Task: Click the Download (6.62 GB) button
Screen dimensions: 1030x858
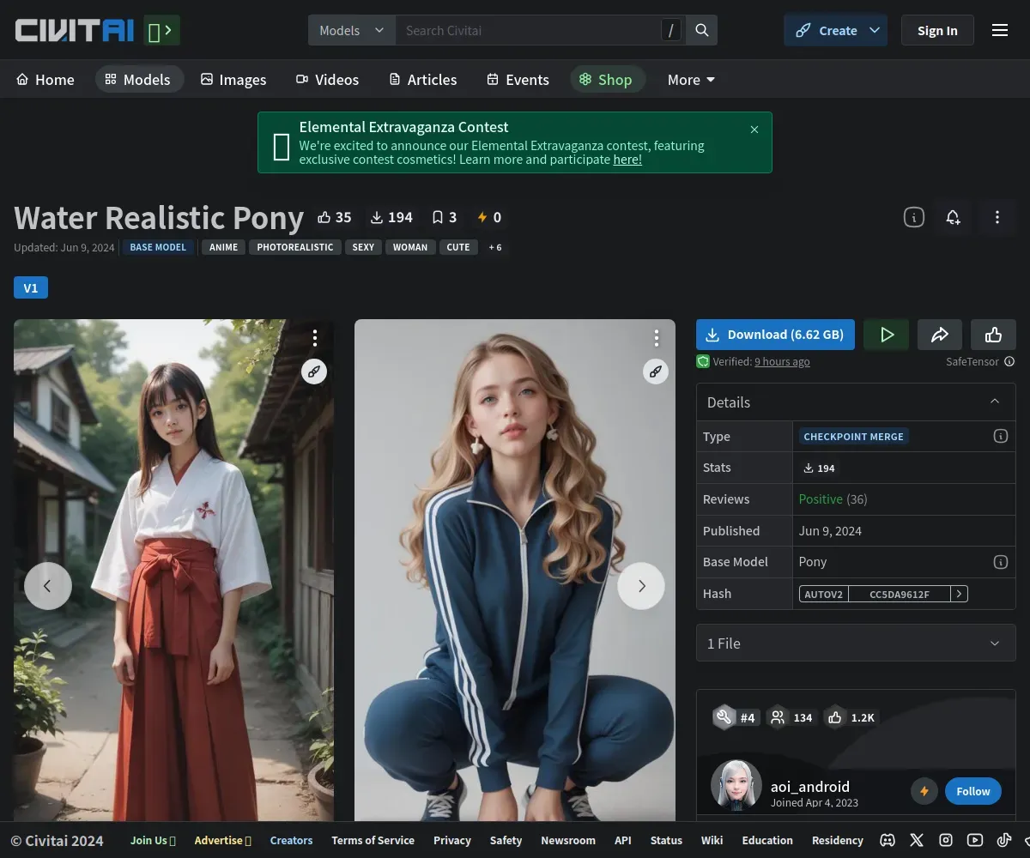Action: point(775,335)
